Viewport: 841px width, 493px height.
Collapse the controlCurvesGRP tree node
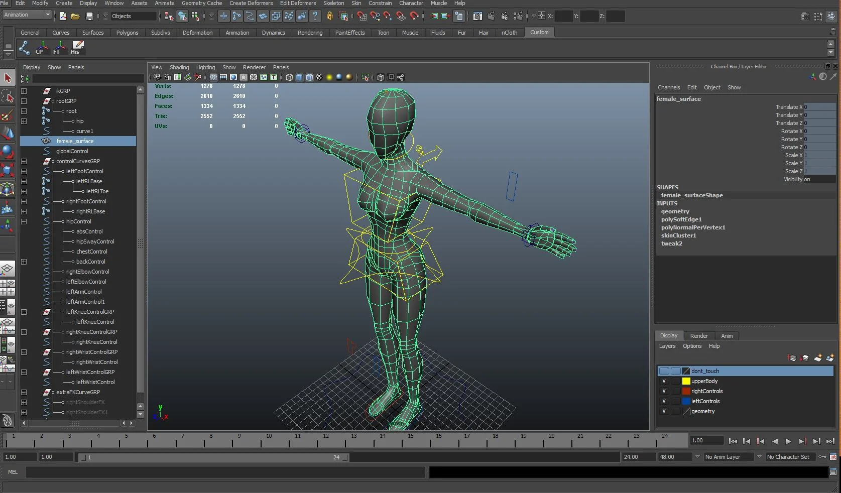pyautogui.click(x=24, y=161)
